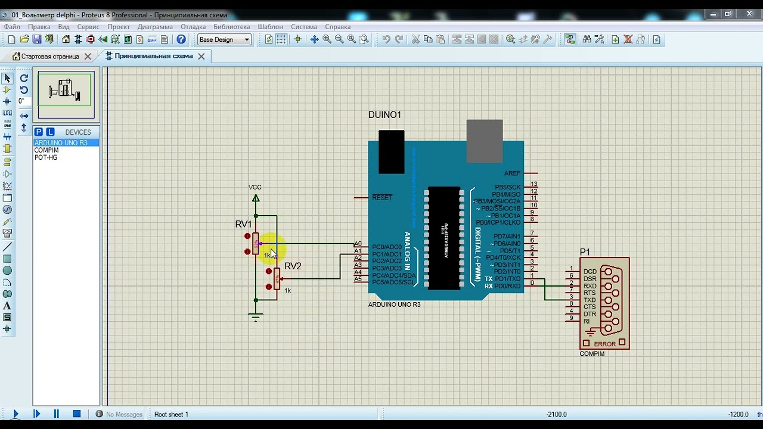763x429 pixels.
Task: Click the No Messages info indicator
Action: coord(119,414)
